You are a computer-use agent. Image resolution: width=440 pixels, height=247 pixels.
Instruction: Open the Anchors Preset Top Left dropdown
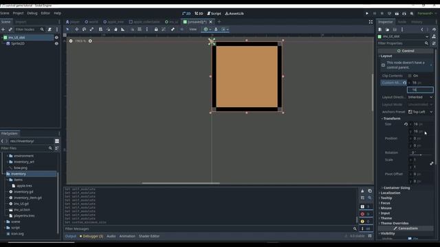pos(420,112)
